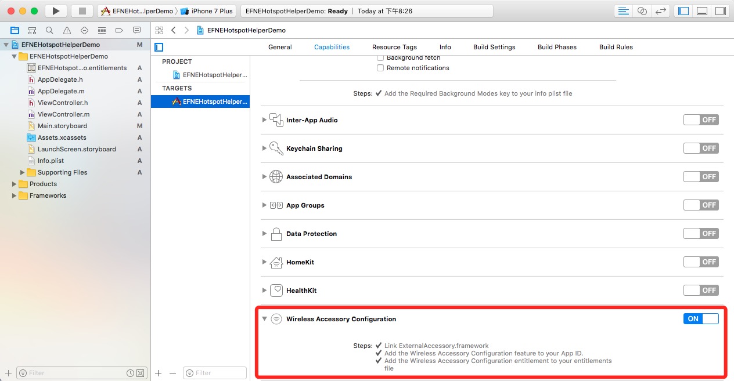
Task: Show the Issue navigator warning icon
Action: (67, 30)
